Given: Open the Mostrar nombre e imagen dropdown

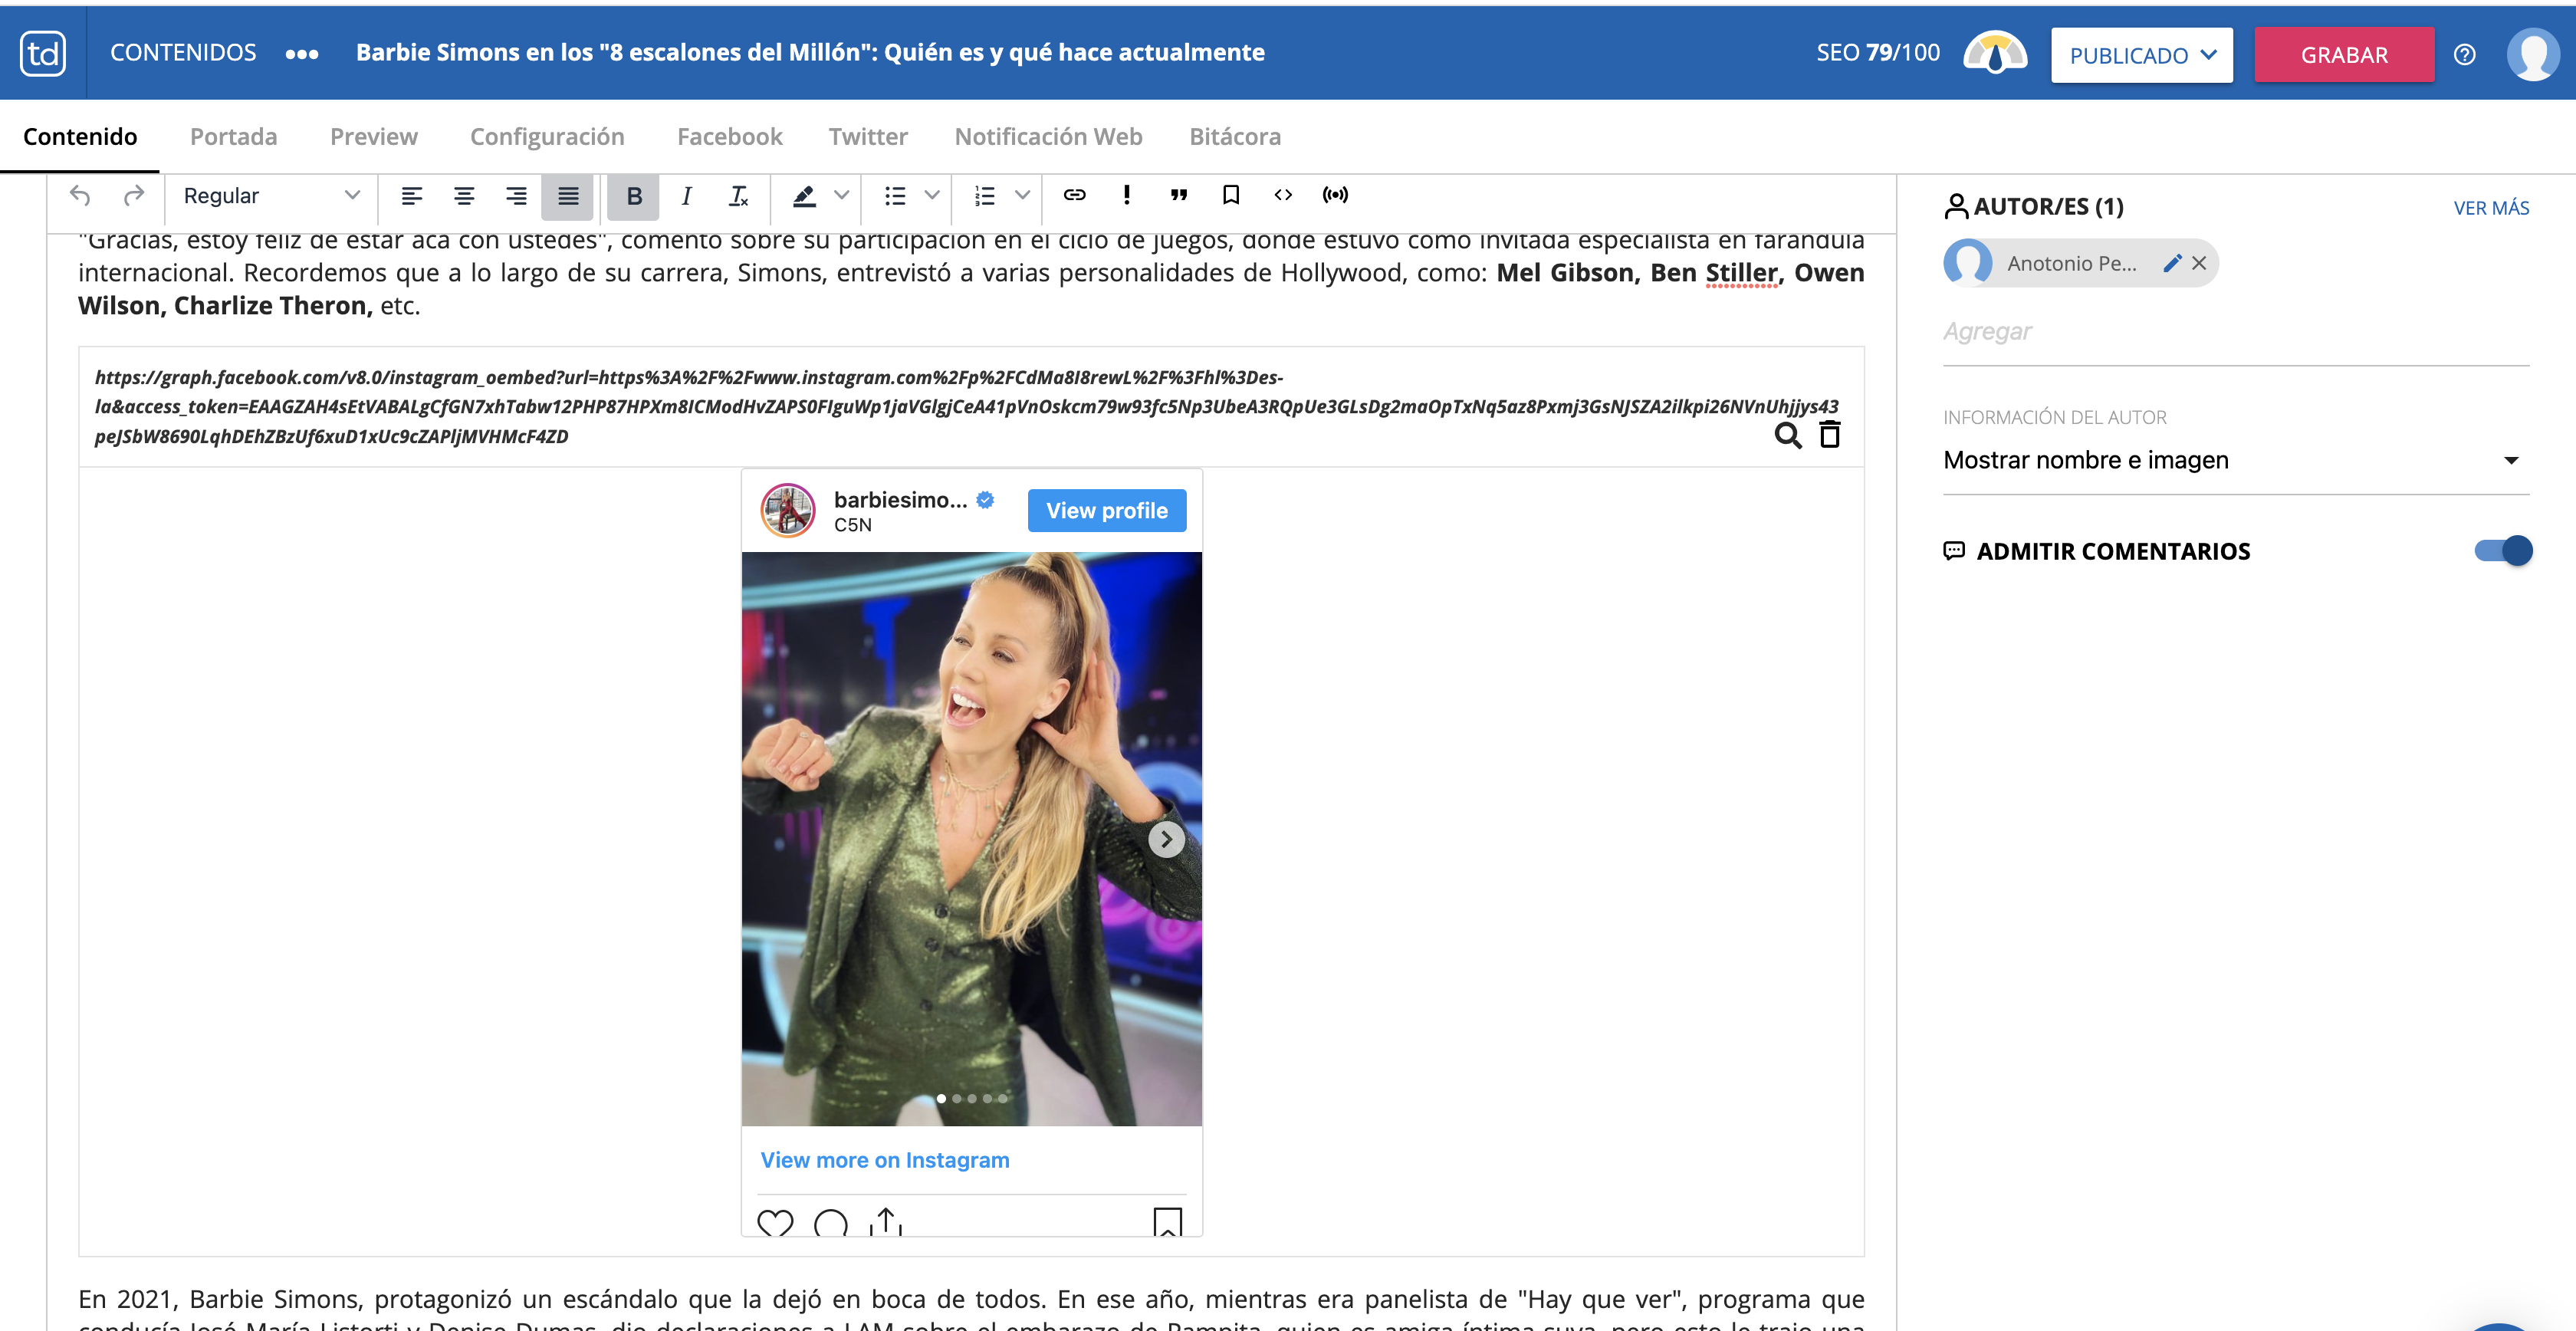Looking at the screenshot, I should click(2235, 461).
